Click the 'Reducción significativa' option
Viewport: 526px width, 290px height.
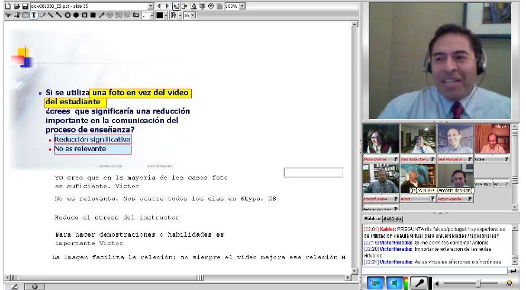(x=92, y=139)
